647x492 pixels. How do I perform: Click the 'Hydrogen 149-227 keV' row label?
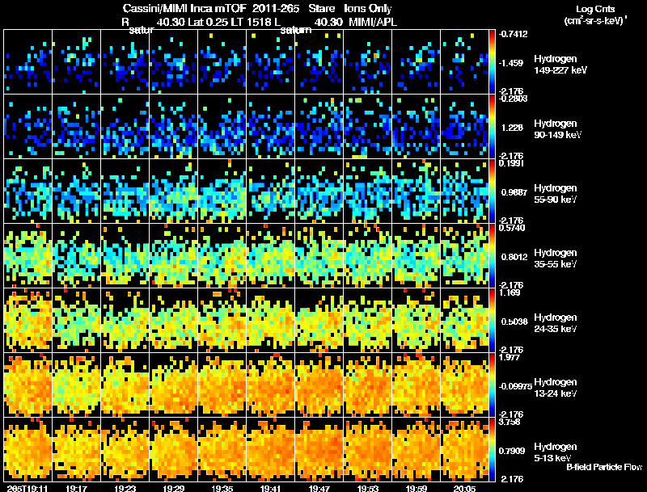[560, 65]
